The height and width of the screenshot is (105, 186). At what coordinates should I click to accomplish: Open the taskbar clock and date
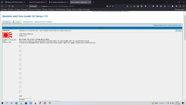177,103
